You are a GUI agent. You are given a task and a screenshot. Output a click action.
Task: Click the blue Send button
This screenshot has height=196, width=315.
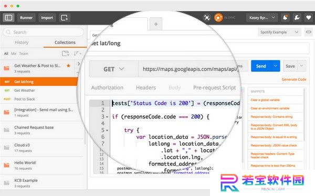coord(261,66)
